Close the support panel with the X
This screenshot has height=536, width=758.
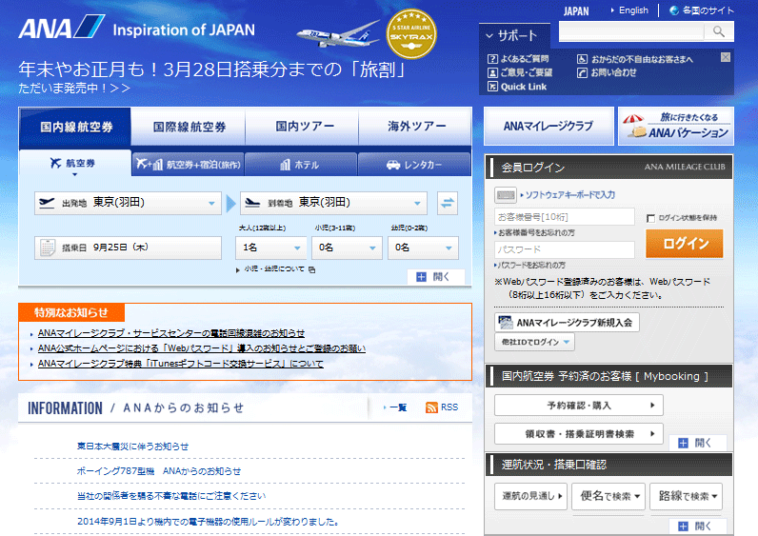coord(725,57)
